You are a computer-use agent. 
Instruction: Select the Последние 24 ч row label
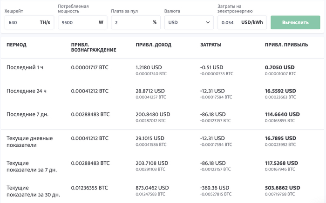pos(27,91)
